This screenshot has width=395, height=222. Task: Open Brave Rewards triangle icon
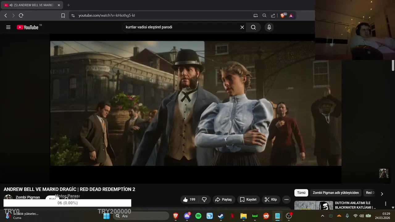pyautogui.click(x=291, y=15)
